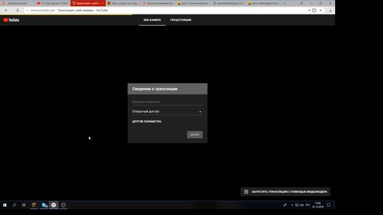Click the volume speaker tray icon
Image resolution: width=383 pixels, height=215 pixels.
pyautogui.click(x=302, y=205)
